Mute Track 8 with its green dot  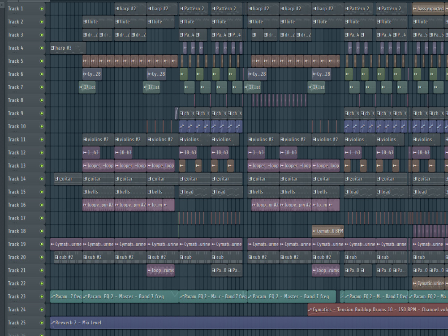click(42, 100)
